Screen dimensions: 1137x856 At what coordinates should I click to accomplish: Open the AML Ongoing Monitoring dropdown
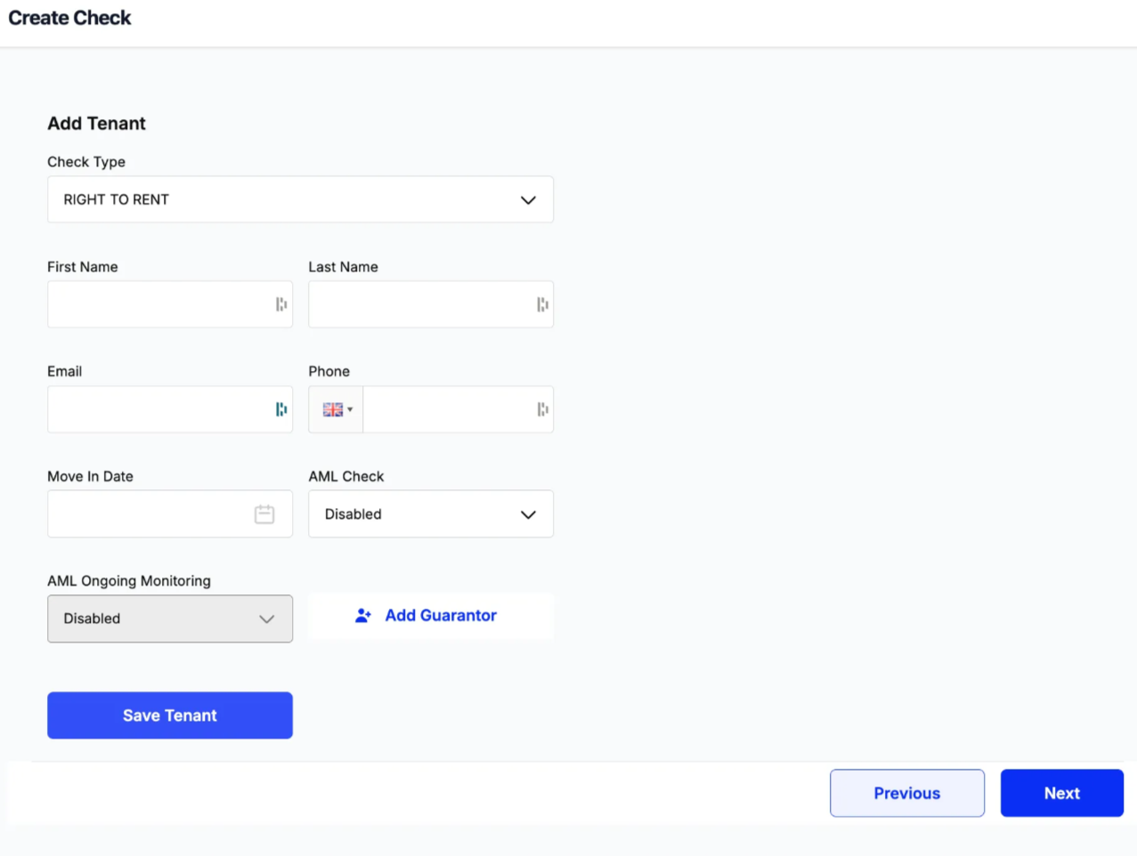pyautogui.click(x=169, y=619)
